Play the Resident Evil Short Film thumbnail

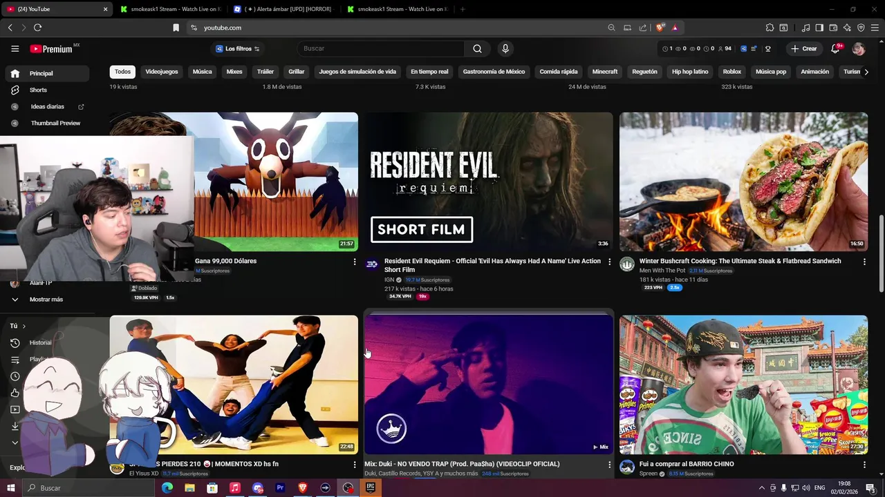pyautogui.click(x=489, y=182)
